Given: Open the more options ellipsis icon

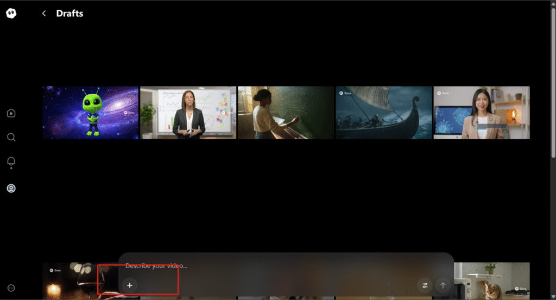Looking at the screenshot, I should [x=11, y=288].
